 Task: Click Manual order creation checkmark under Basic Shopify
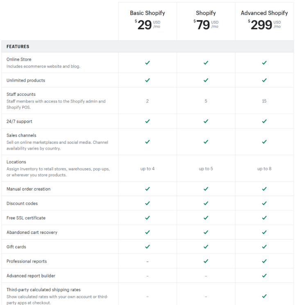click(x=147, y=189)
